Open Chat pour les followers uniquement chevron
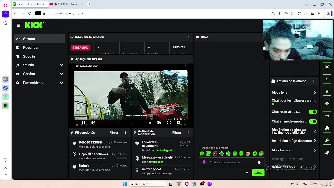The image size is (334, 188). (315, 102)
